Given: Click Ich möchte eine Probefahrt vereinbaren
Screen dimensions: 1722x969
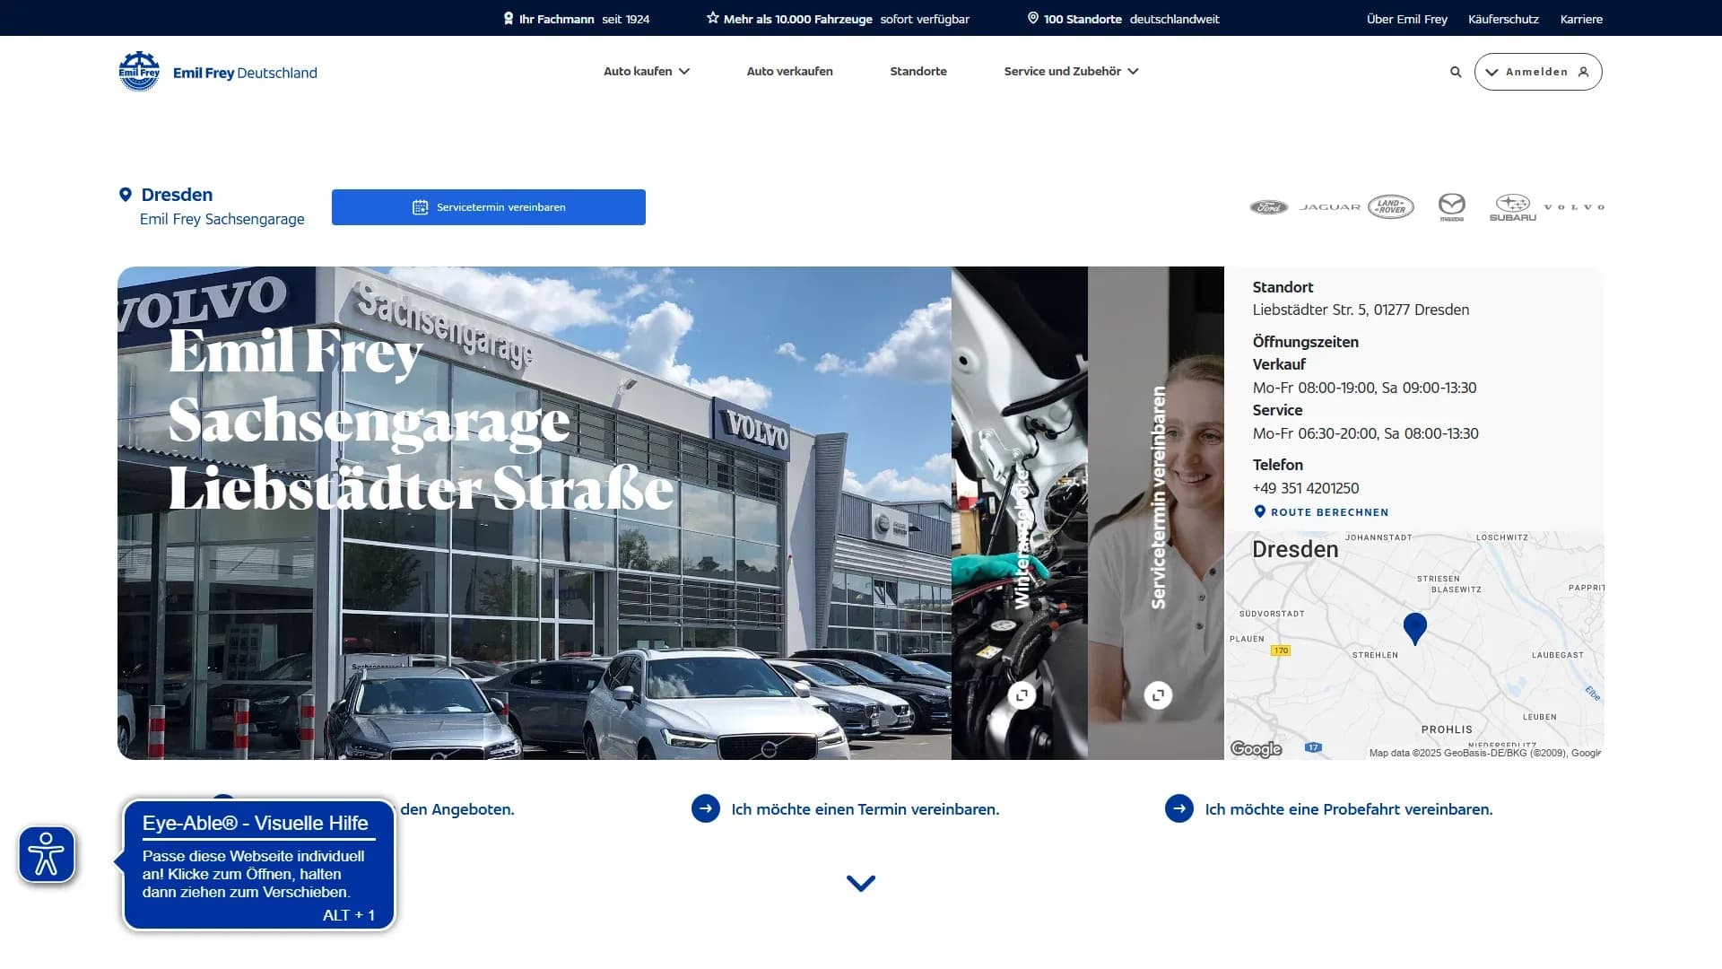Looking at the screenshot, I should coord(1347,809).
